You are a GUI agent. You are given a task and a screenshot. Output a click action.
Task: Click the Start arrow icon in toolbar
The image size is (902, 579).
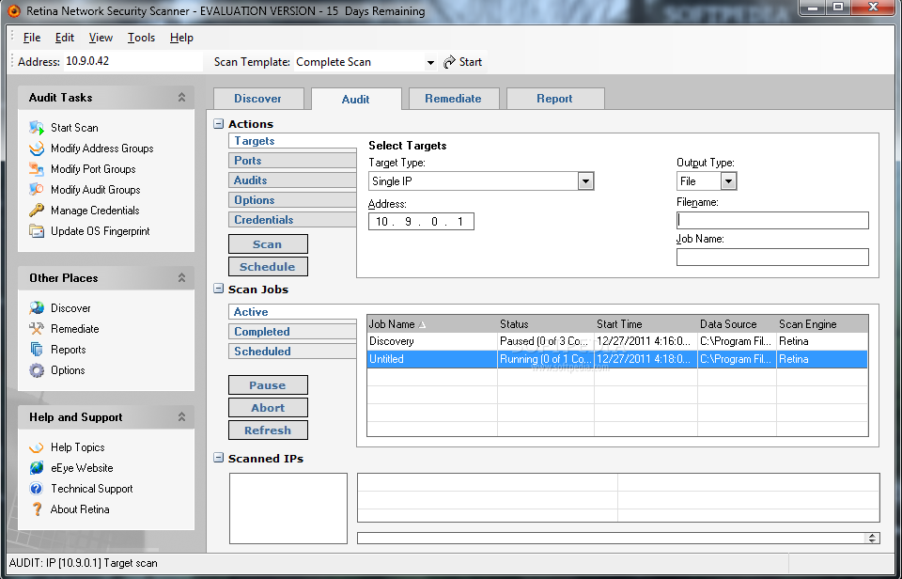tap(449, 62)
